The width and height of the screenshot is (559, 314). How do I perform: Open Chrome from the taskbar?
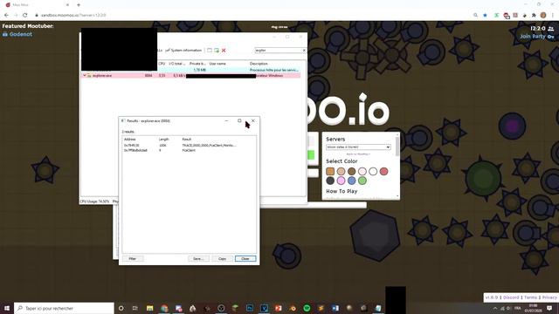coord(164,308)
